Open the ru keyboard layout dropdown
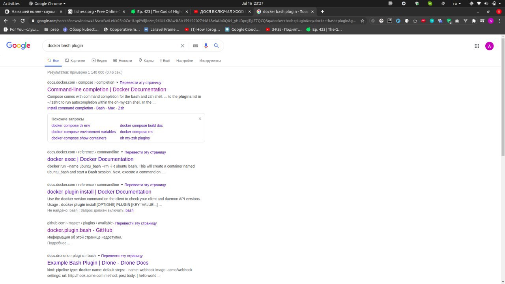This screenshot has height=284, width=505. [x=457, y=4]
